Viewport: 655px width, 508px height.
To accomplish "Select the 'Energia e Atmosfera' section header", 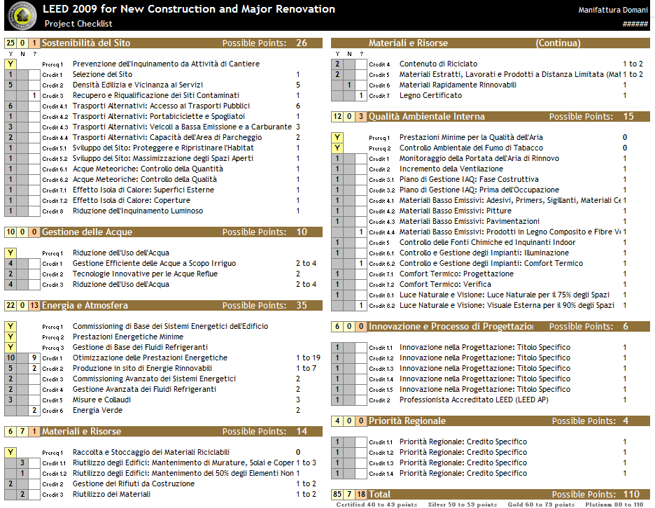I will tap(85, 305).
